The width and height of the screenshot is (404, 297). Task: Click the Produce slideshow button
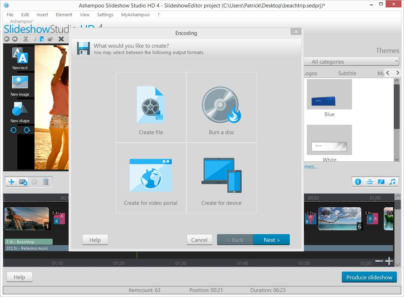point(369,277)
